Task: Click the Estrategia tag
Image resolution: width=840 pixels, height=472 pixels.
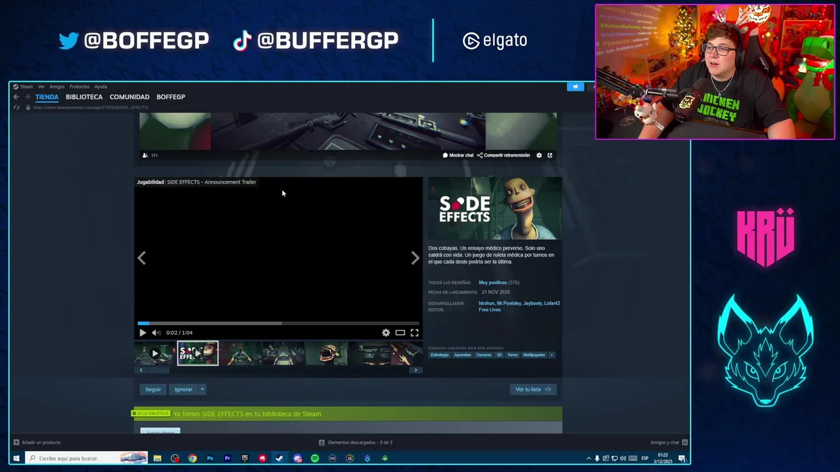Action: click(x=440, y=355)
